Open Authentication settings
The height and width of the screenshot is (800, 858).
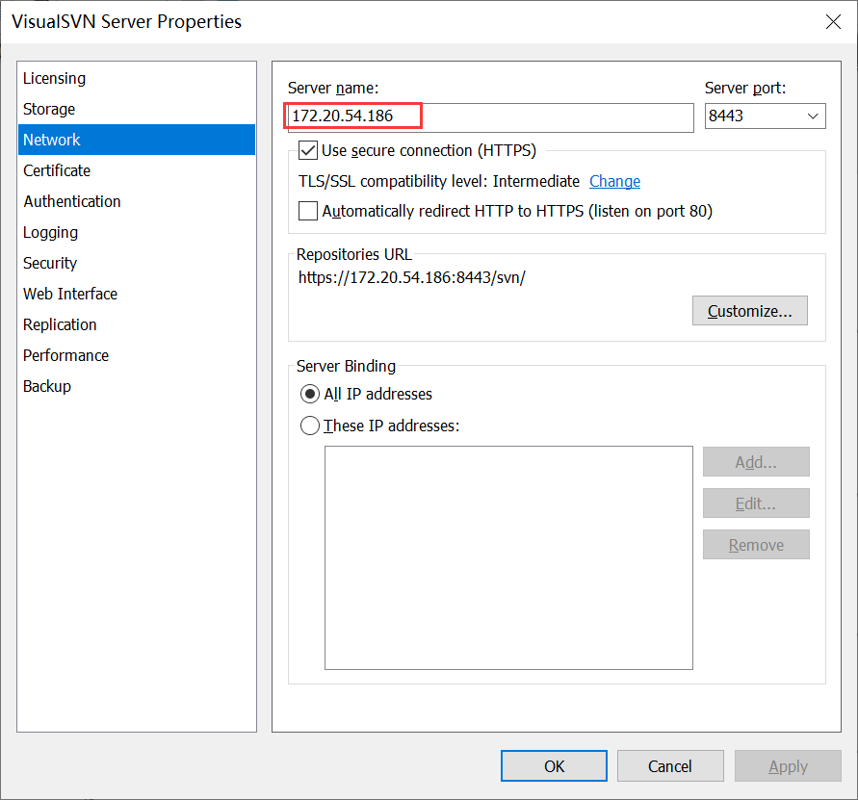(136, 201)
